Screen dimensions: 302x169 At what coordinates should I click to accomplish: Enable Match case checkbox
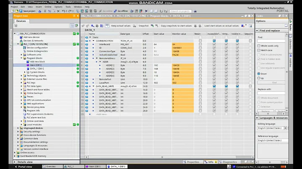[x=259, y=50]
